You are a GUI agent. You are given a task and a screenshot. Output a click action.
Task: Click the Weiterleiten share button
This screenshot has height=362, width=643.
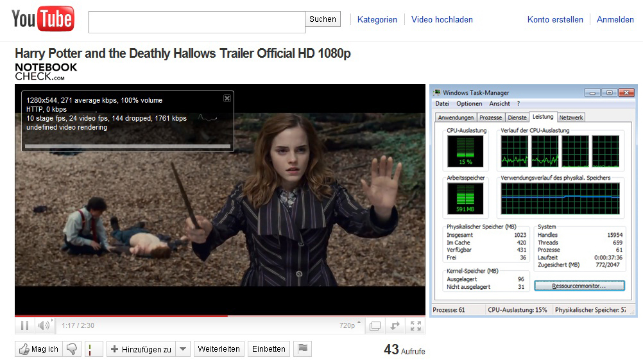[219, 349]
